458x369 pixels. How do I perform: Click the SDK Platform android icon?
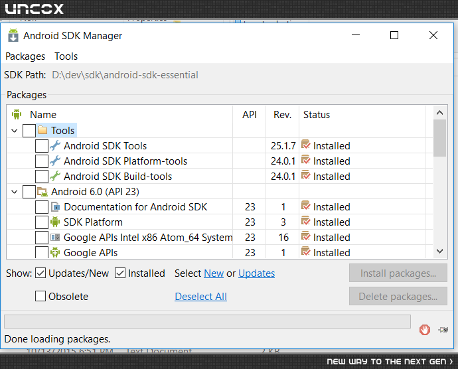(55, 222)
